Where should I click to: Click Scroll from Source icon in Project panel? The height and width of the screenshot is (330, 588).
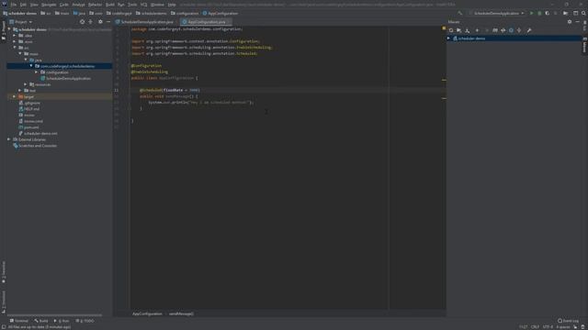(x=82, y=22)
